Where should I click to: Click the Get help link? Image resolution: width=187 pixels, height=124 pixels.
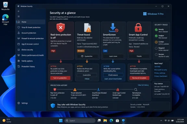[x=157, y=67]
